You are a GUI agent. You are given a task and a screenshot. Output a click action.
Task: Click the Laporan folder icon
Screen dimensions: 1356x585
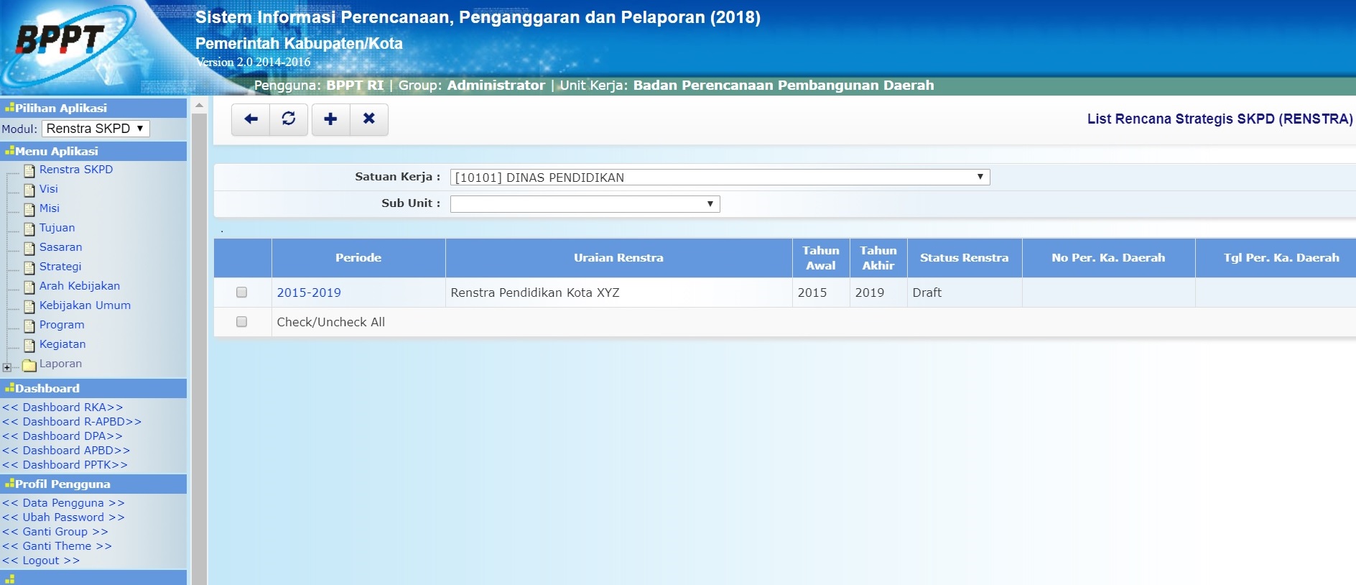[29, 365]
